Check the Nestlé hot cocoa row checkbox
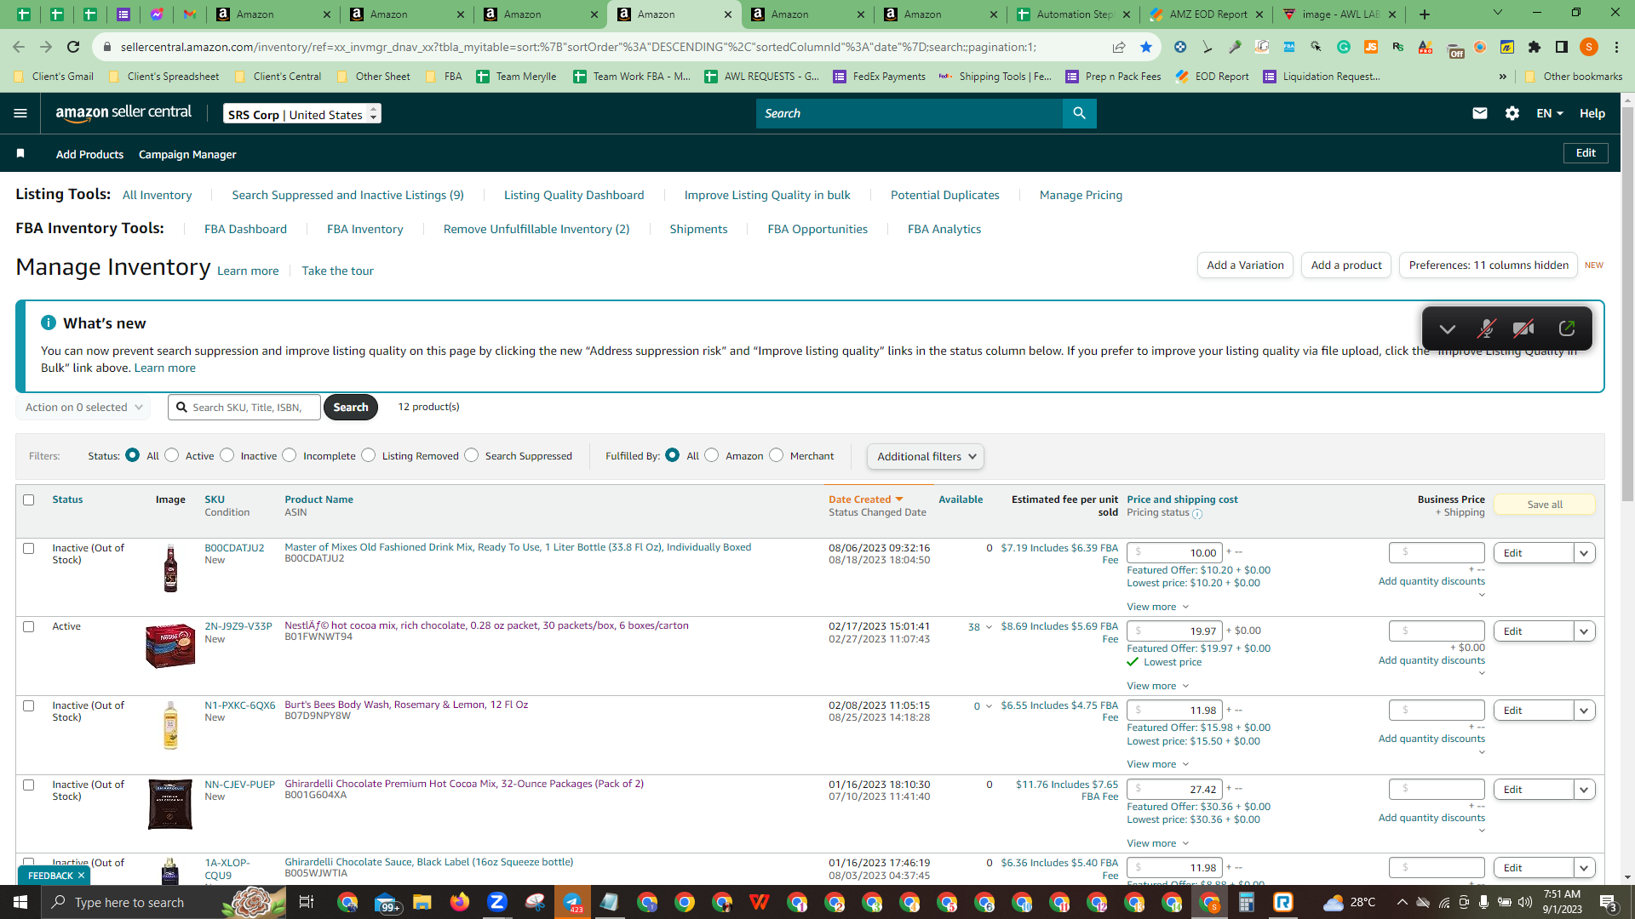 click(x=29, y=626)
